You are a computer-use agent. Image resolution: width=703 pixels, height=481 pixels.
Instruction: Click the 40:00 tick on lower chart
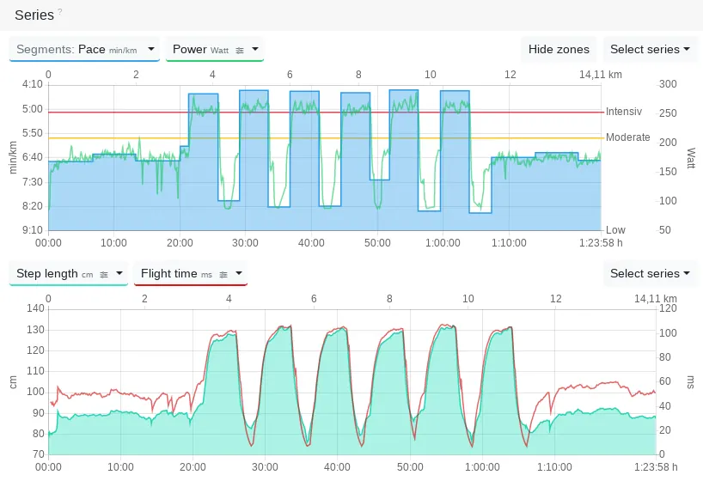click(337, 467)
